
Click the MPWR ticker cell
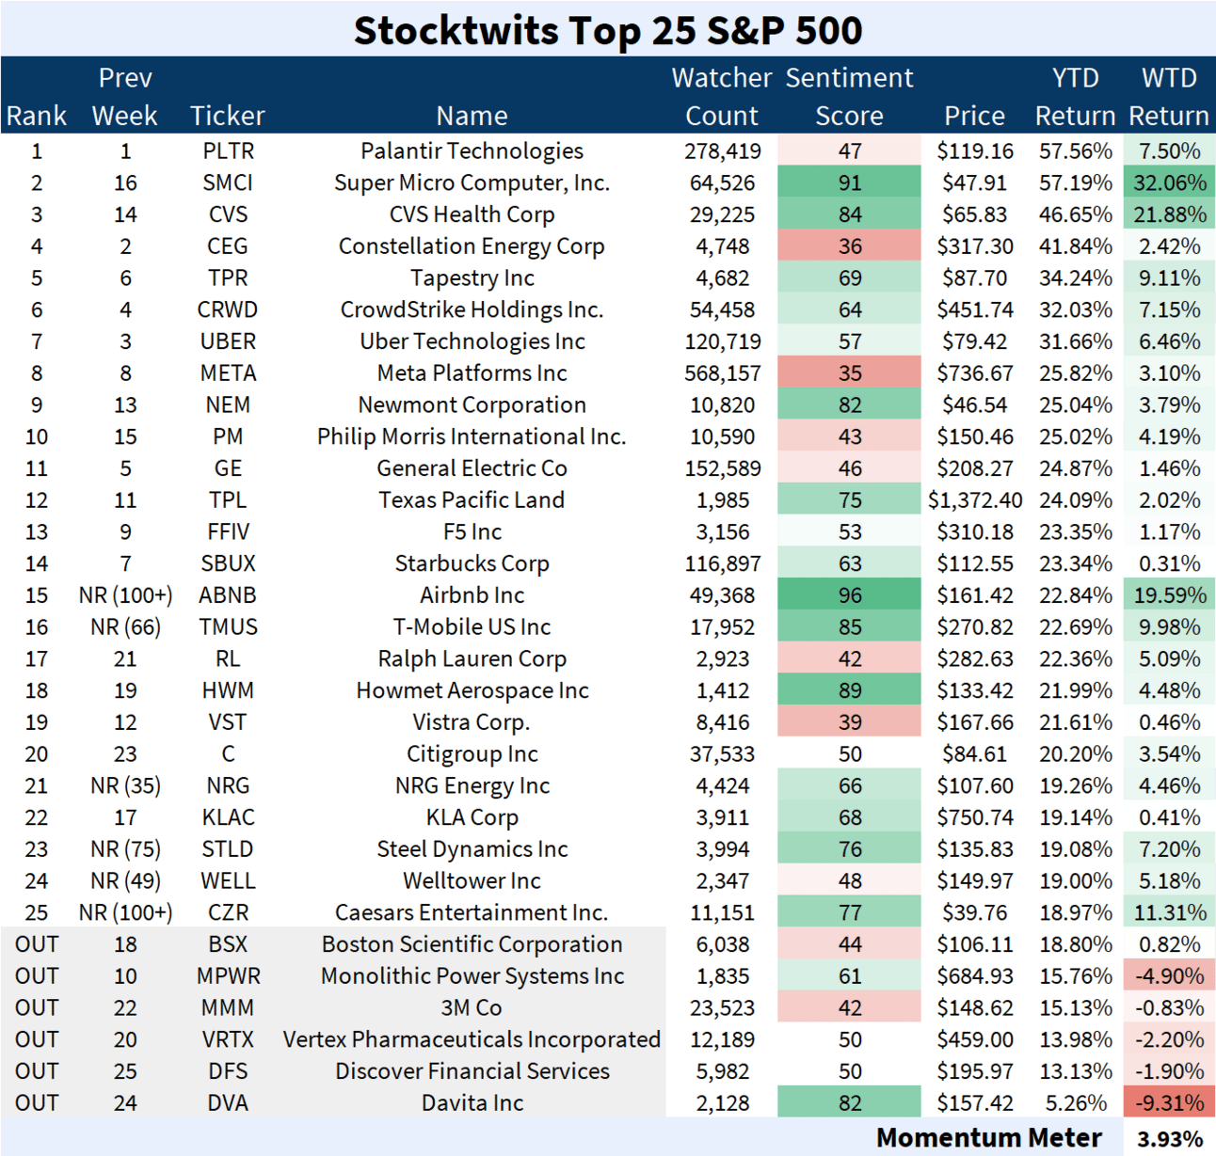coord(228,976)
